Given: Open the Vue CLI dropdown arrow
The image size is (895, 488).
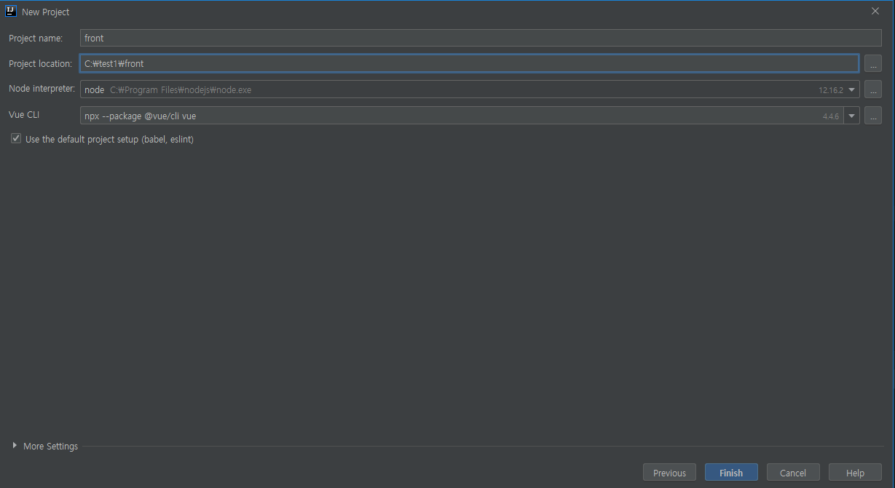Looking at the screenshot, I should [852, 116].
